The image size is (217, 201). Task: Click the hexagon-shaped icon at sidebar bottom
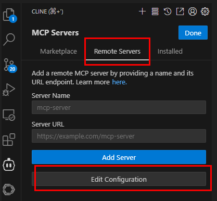pos(9,190)
